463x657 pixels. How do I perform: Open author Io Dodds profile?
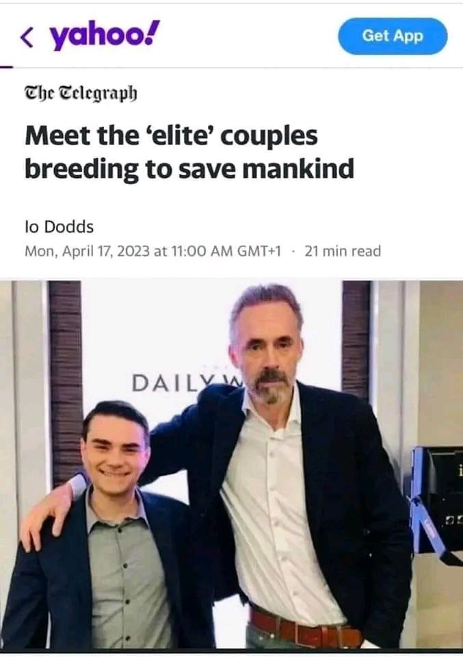pyautogui.click(x=59, y=227)
